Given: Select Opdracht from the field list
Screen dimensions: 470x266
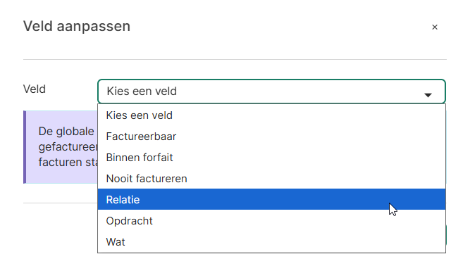Looking at the screenshot, I should [x=271, y=221].
